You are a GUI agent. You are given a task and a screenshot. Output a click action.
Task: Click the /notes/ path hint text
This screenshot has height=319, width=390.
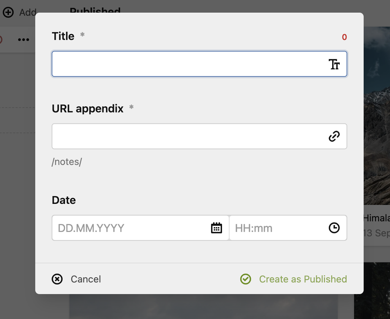[67, 162]
